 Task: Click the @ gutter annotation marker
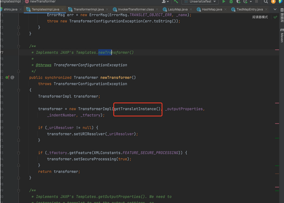click(12, 77)
